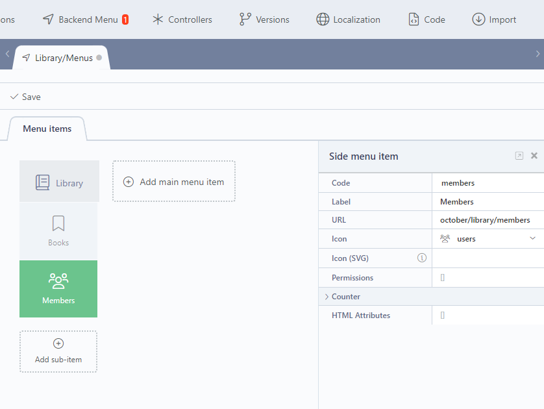Click the unsaved-changes dot on the Library/Menus tab
The width and height of the screenshot is (544, 409).
point(99,58)
